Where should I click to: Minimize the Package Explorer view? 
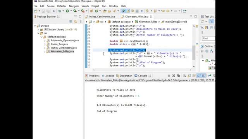(x=76, y=16)
